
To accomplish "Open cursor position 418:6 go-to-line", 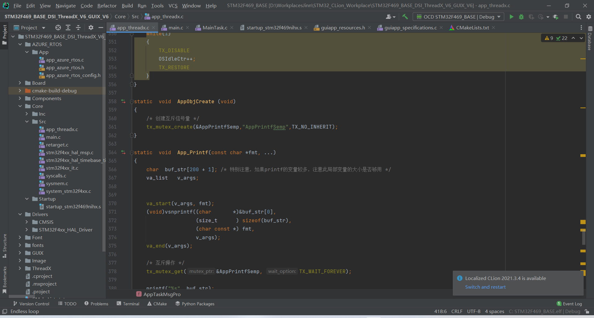I will pos(440,312).
